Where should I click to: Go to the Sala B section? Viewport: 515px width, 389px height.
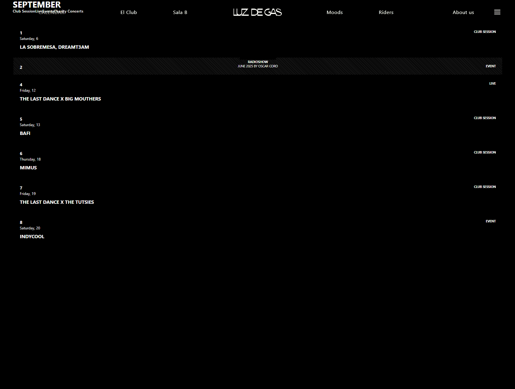[x=180, y=12]
